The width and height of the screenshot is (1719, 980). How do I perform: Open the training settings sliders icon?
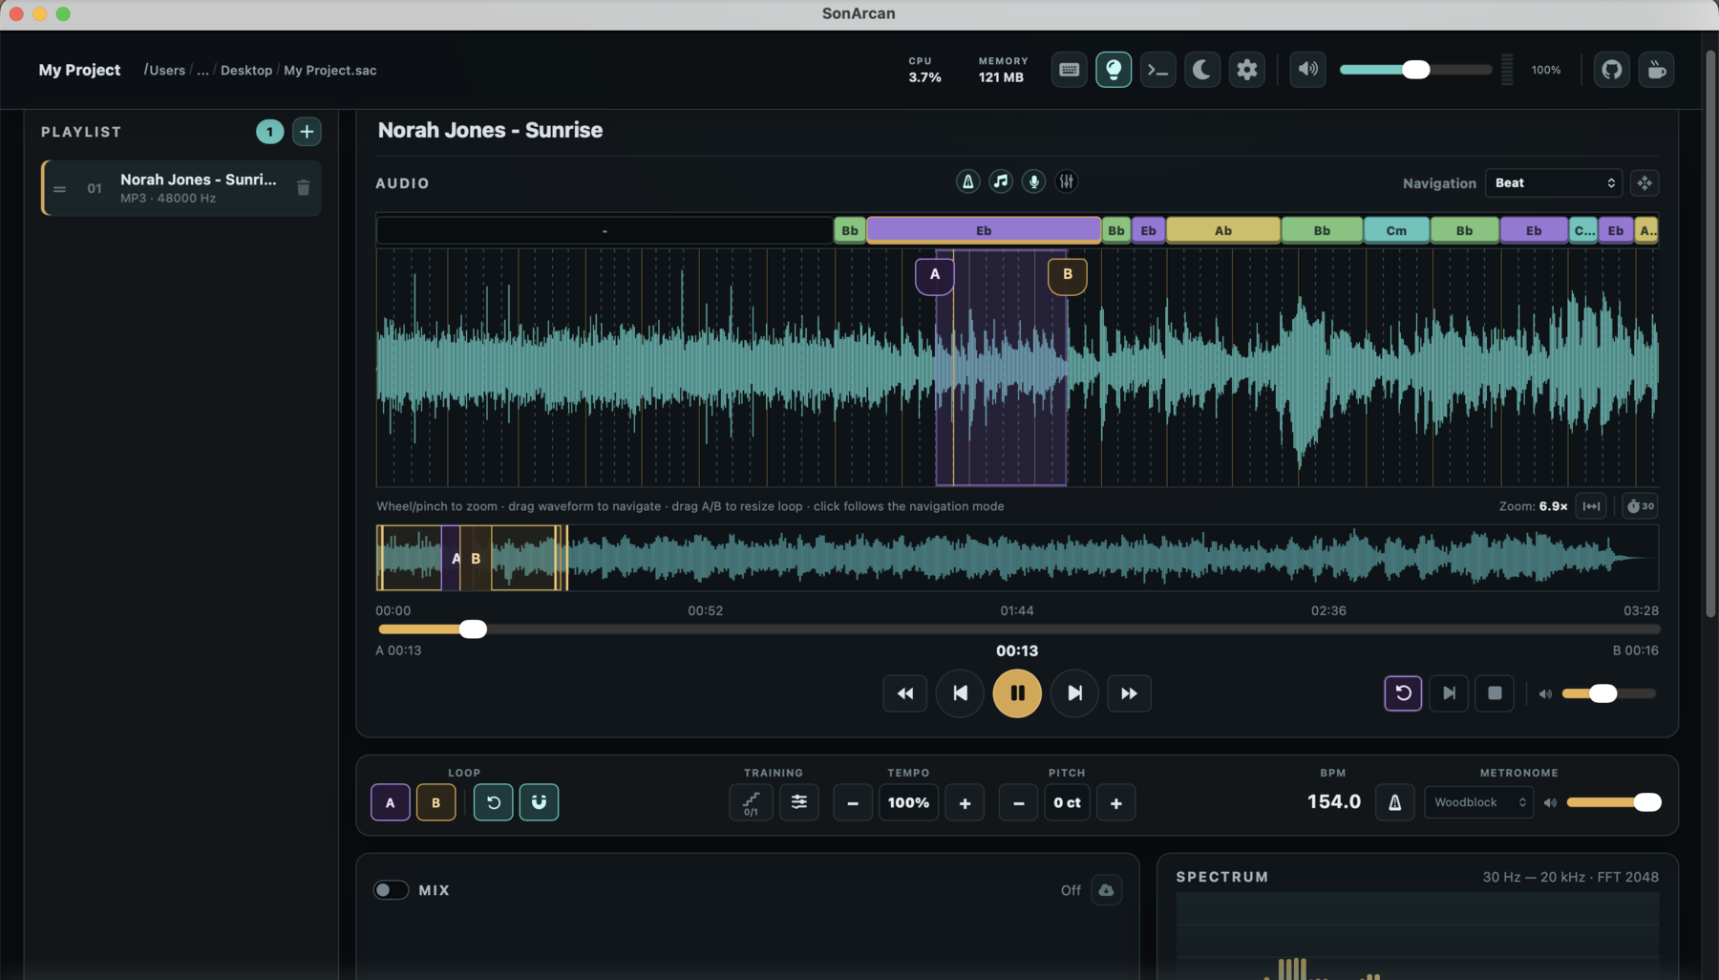click(799, 802)
